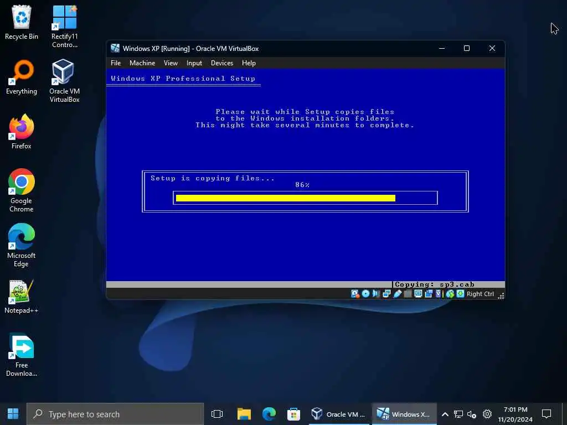
Task: Open File Explorer from the taskbar
Action: click(x=244, y=414)
